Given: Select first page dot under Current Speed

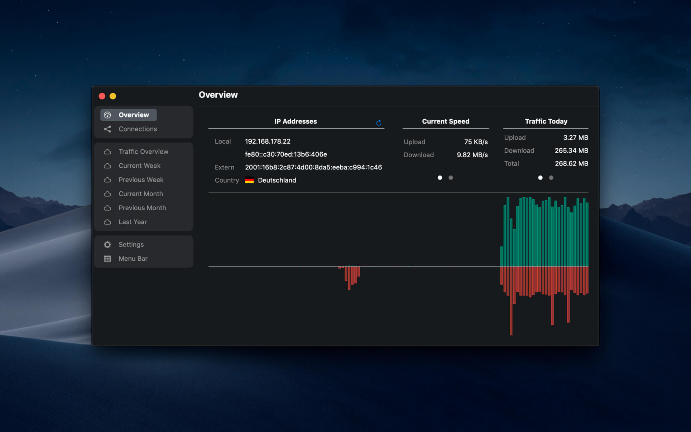Looking at the screenshot, I should (440, 177).
